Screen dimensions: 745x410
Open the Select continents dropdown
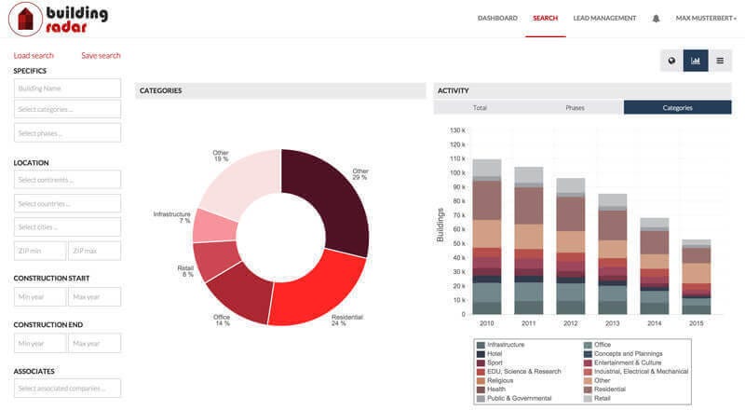point(67,180)
